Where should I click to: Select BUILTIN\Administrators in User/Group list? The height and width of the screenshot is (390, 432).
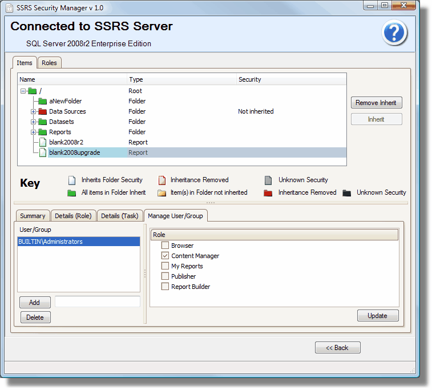[79, 242]
